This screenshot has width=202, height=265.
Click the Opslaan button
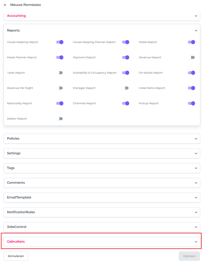pos(189,256)
